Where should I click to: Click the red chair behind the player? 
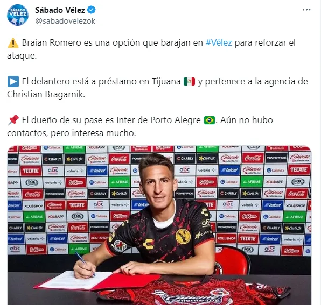[232, 260]
